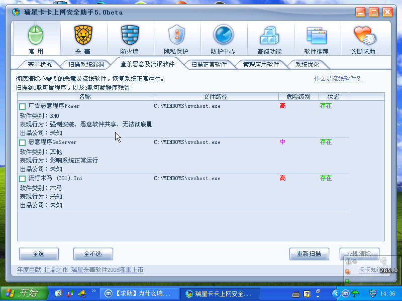Sort by the 名称 column header
Viewport: 402px width, 301px height.
[x=85, y=97]
